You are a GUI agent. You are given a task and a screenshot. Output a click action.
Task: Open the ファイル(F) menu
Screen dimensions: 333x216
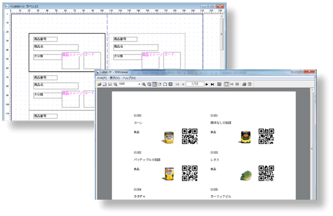coord(102,78)
